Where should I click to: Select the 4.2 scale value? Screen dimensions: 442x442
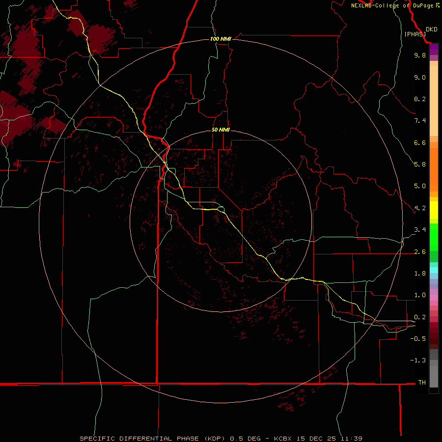coord(420,208)
